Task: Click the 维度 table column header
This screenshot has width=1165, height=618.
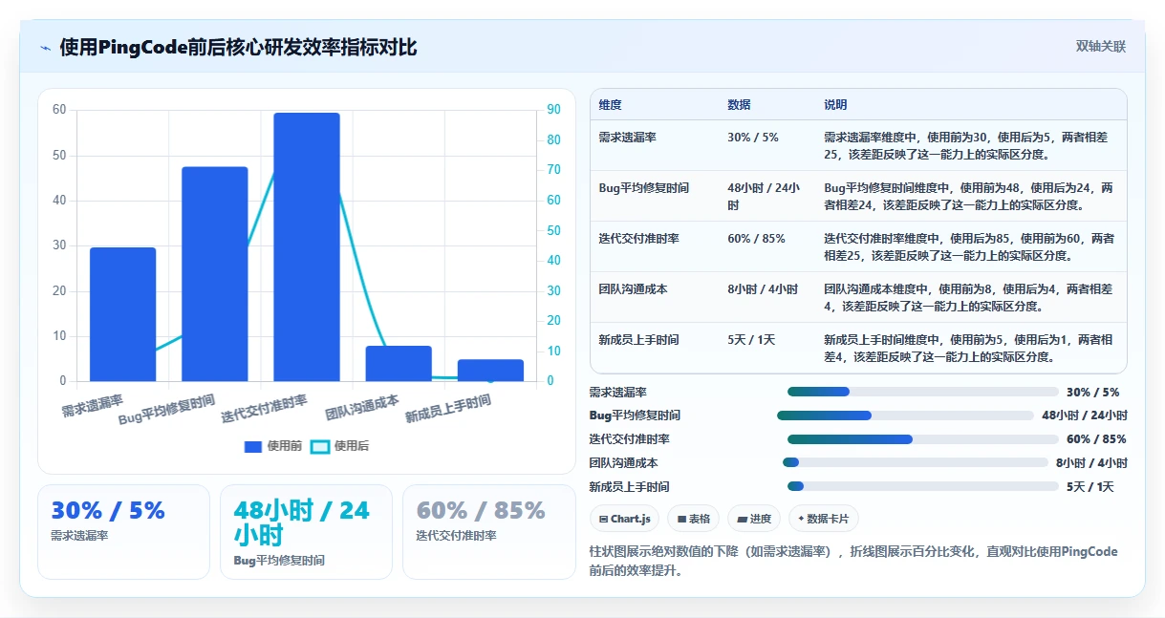Action: (611, 105)
